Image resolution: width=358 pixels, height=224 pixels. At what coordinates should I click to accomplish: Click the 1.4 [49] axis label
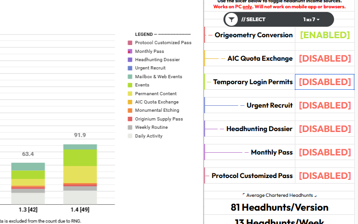coord(80,210)
